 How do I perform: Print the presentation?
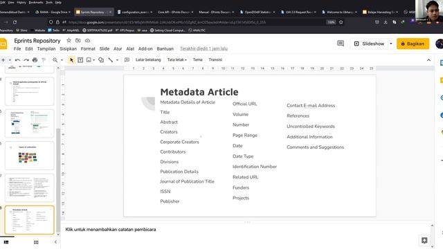pos(35,60)
